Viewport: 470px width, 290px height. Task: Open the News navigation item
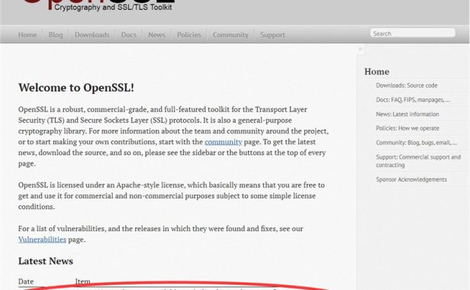[156, 35]
